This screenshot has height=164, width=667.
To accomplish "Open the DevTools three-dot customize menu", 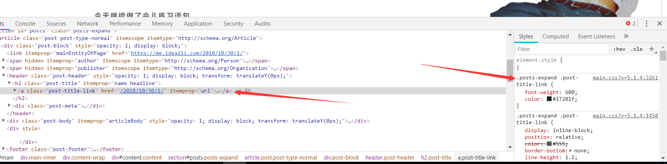I will pos(646,23).
